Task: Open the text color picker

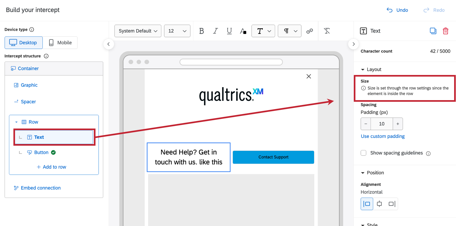Action: coord(243,31)
